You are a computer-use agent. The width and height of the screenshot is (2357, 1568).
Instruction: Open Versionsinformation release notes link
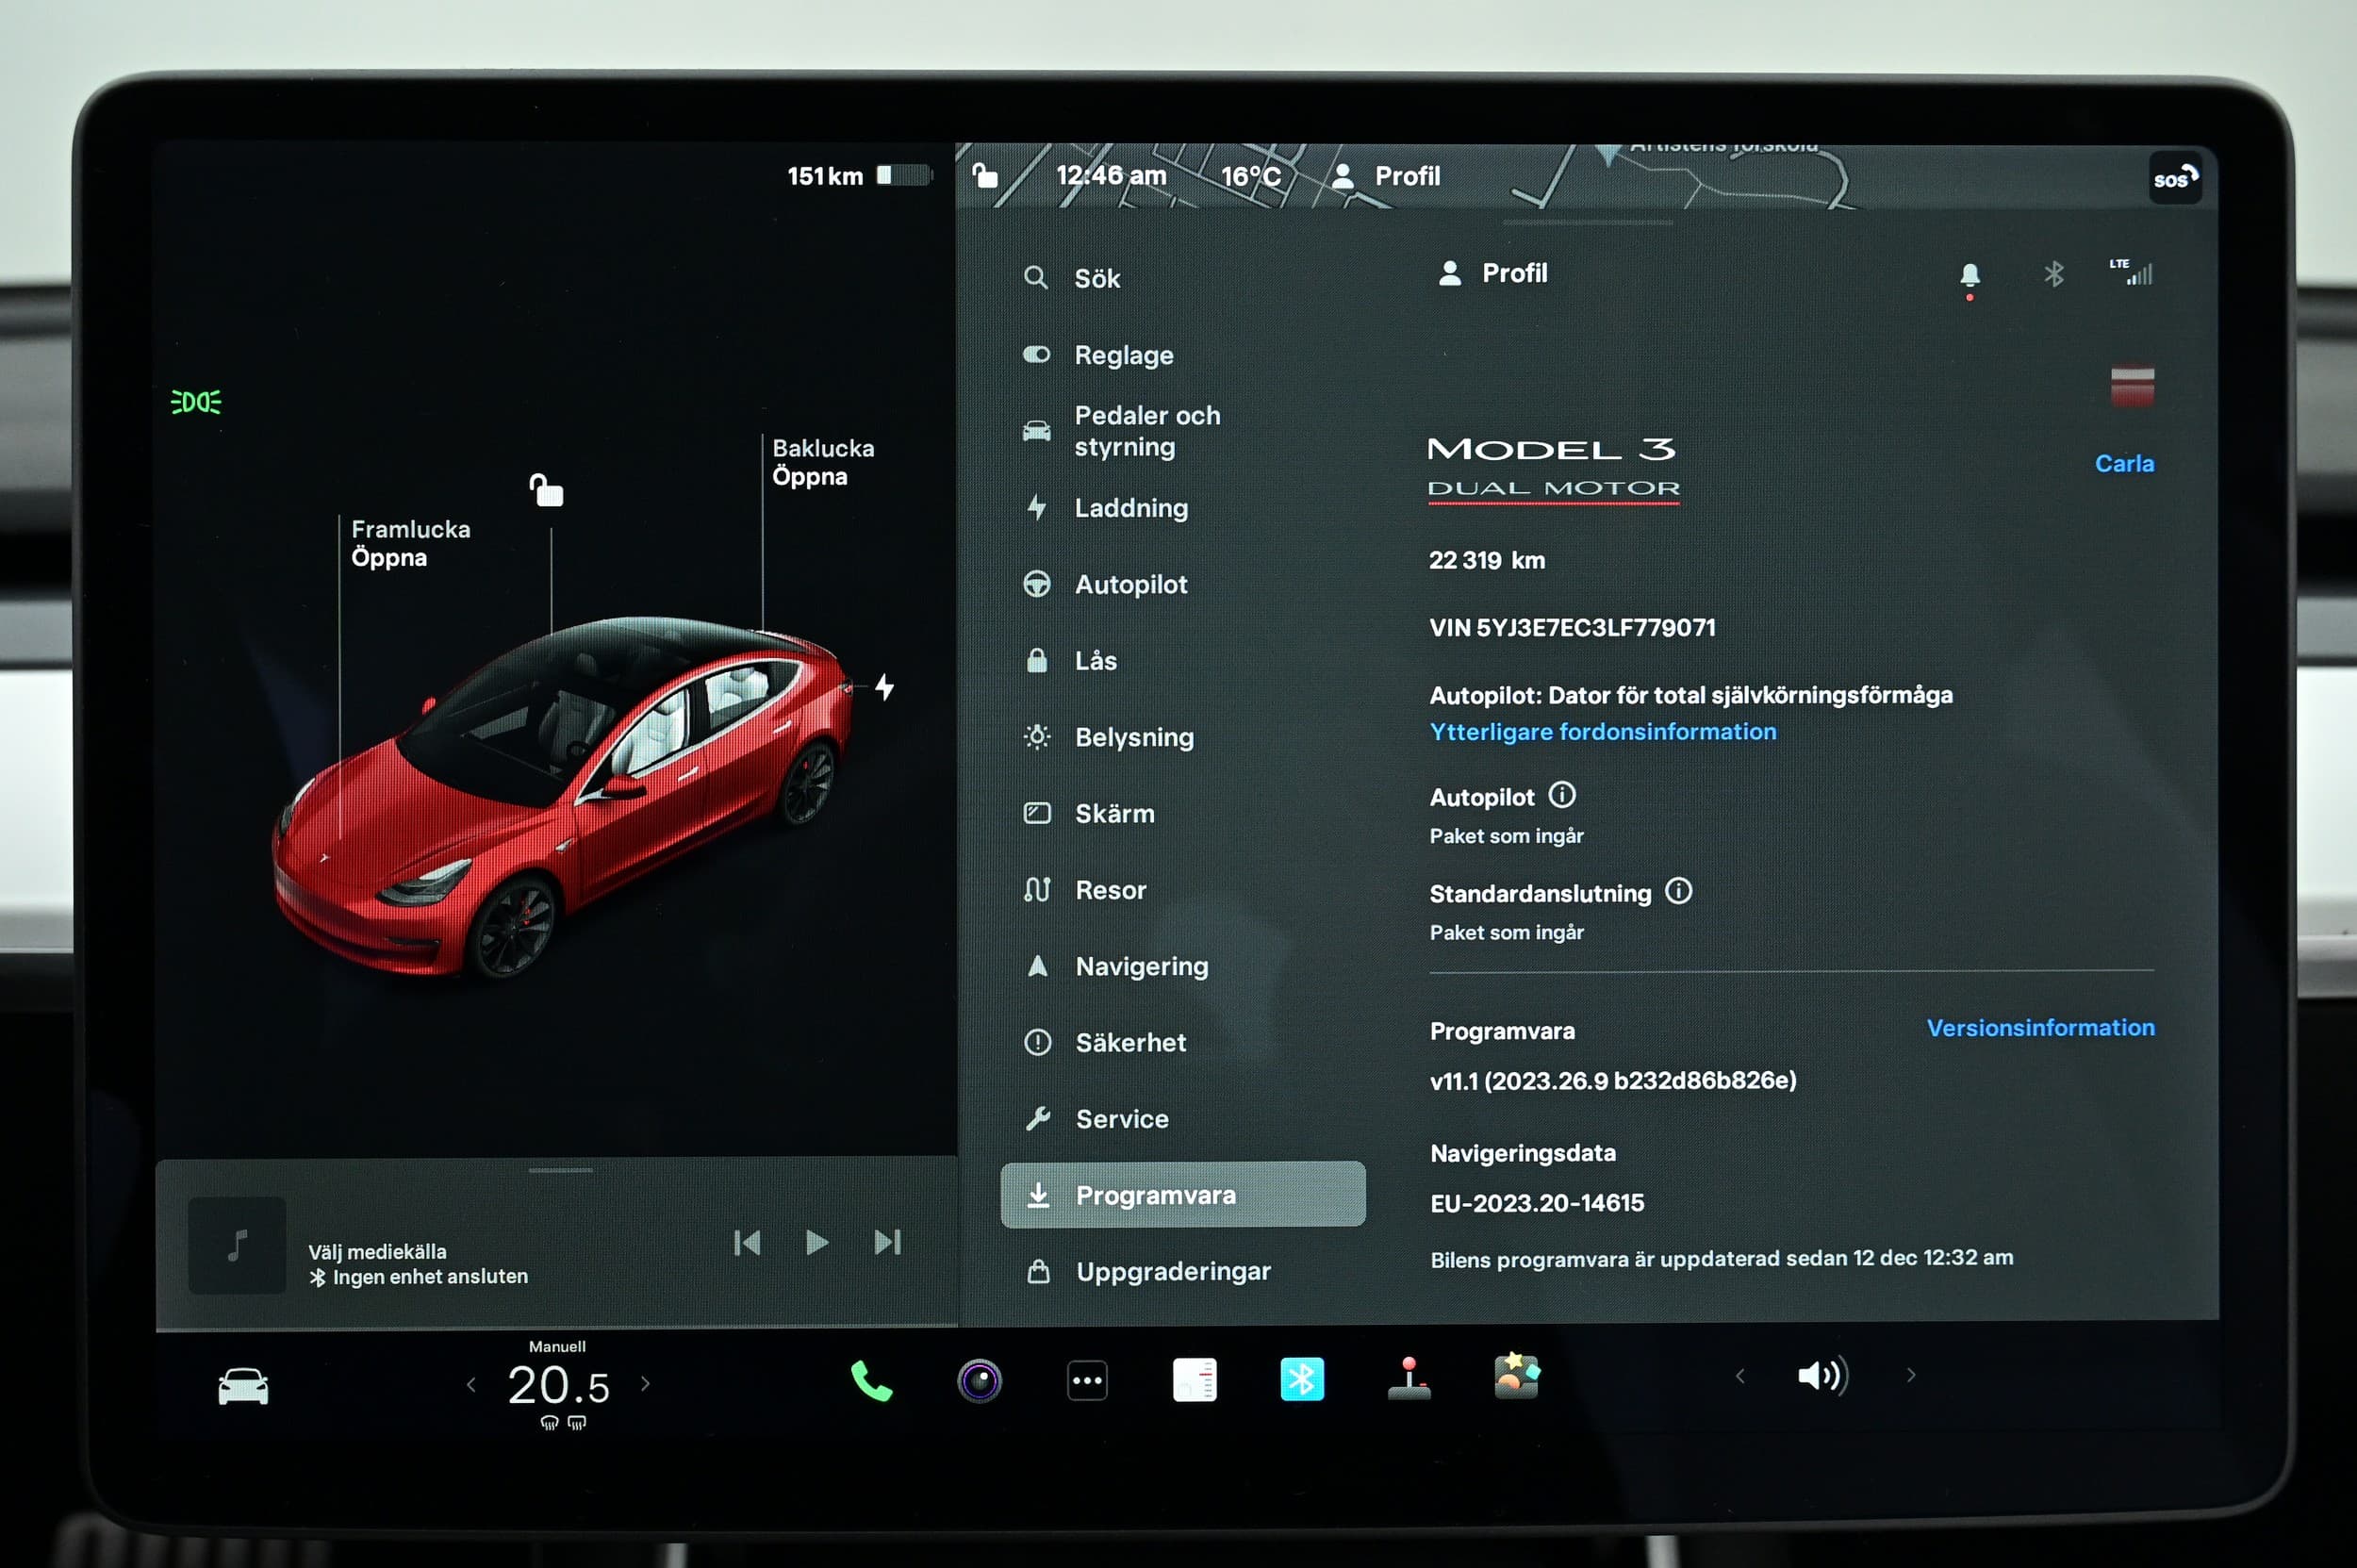pyautogui.click(x=2040, y=1028)
